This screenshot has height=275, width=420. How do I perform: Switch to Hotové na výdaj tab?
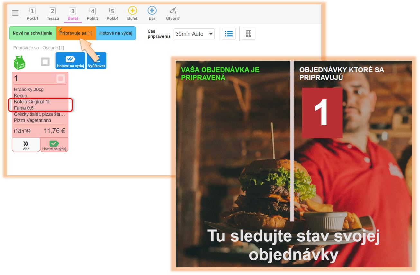[116, 33]
